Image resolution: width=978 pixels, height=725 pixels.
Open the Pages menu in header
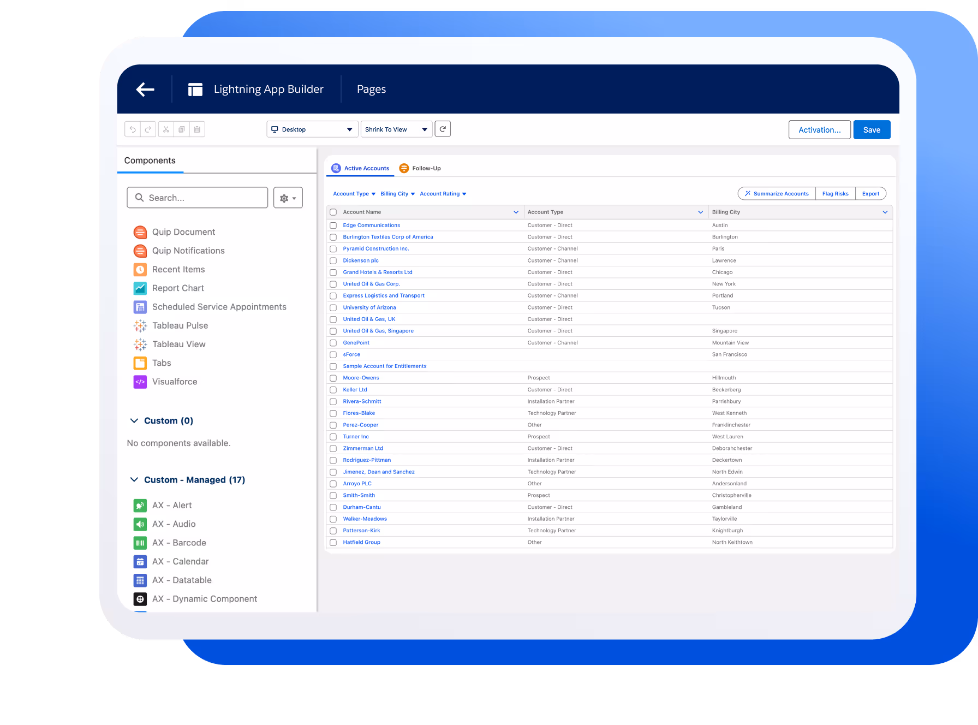(371, 89)
